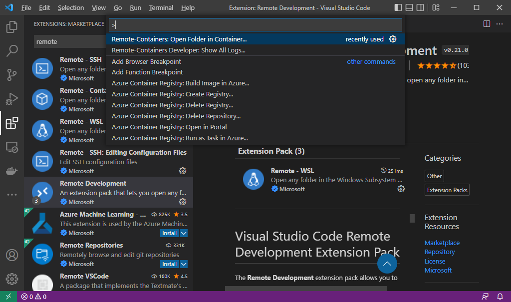Image resolution: width=511 pixels, height=302 pixels.
Task: Select Add Function Breakpoint command
Action: click(255, 72)
